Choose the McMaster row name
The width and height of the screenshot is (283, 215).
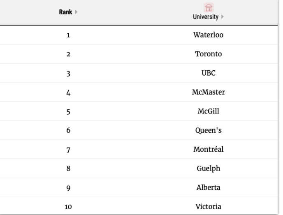click(x=208, y=92)
